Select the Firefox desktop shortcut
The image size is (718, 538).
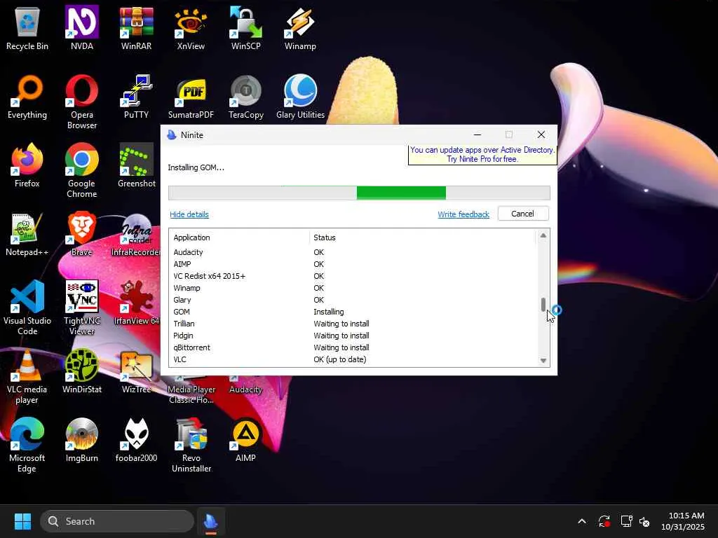[27, 165]
